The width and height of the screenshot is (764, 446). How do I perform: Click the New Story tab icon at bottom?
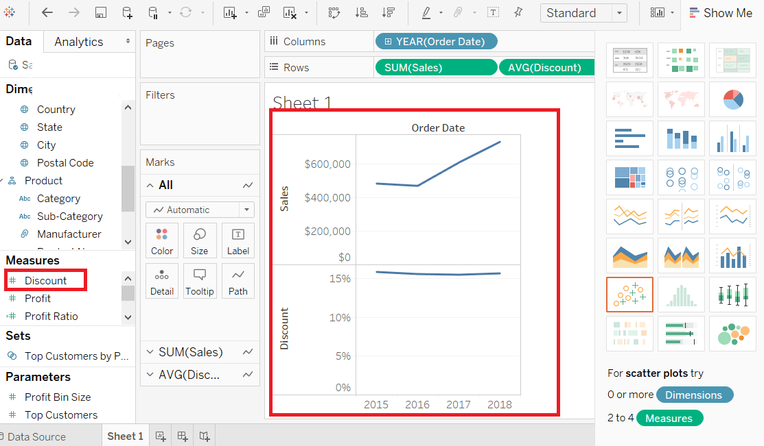[x=205, y=436]
